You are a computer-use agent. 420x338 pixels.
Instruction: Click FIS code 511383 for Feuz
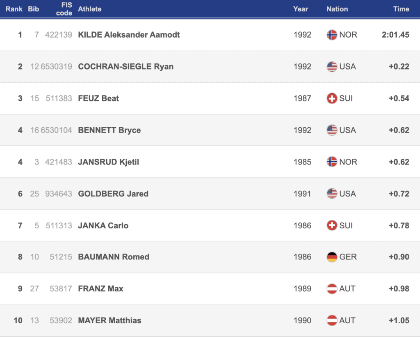coord(59,99)
